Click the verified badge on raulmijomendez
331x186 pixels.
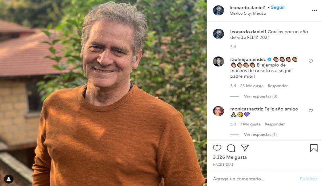point(269,59)
